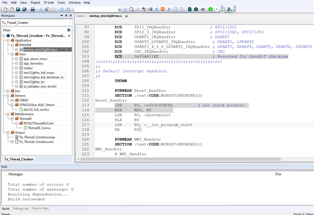
Task: Open the Workspace pane menu arrow
Action: pos(62,15)
